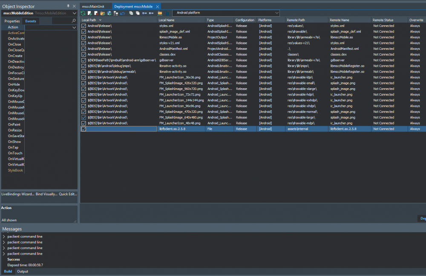
Task: Click the blue Revert to Default arrow
Action: coord(123,13)
